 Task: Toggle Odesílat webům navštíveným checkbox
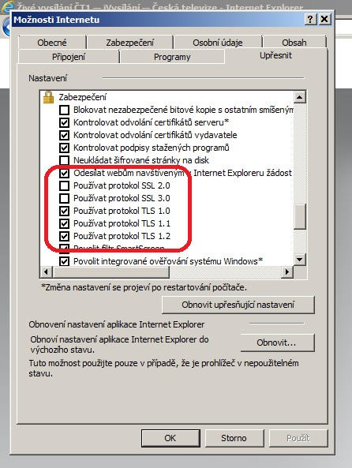click(64, 173)
